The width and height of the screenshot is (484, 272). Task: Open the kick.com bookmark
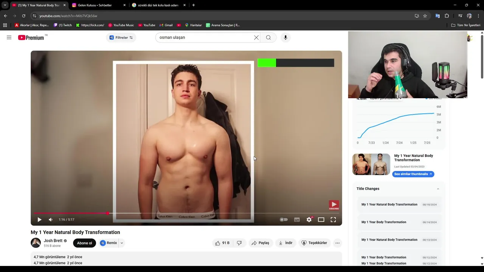(90, 25)
